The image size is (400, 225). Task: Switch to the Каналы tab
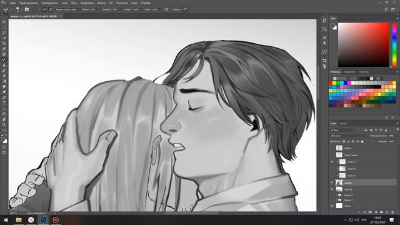[x=343, y=124]
